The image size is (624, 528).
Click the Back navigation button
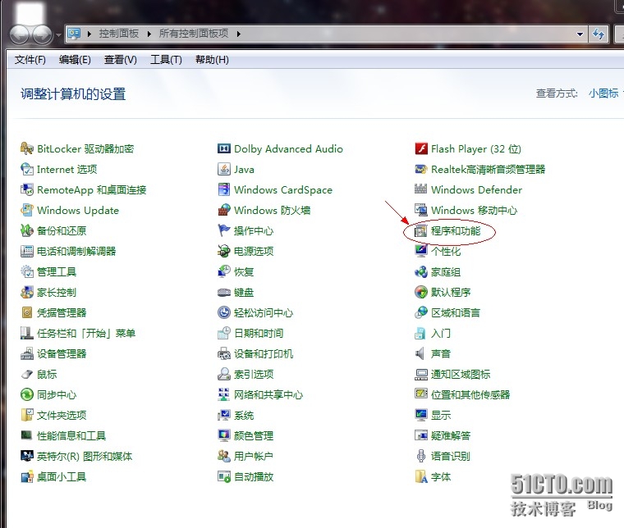19,35
